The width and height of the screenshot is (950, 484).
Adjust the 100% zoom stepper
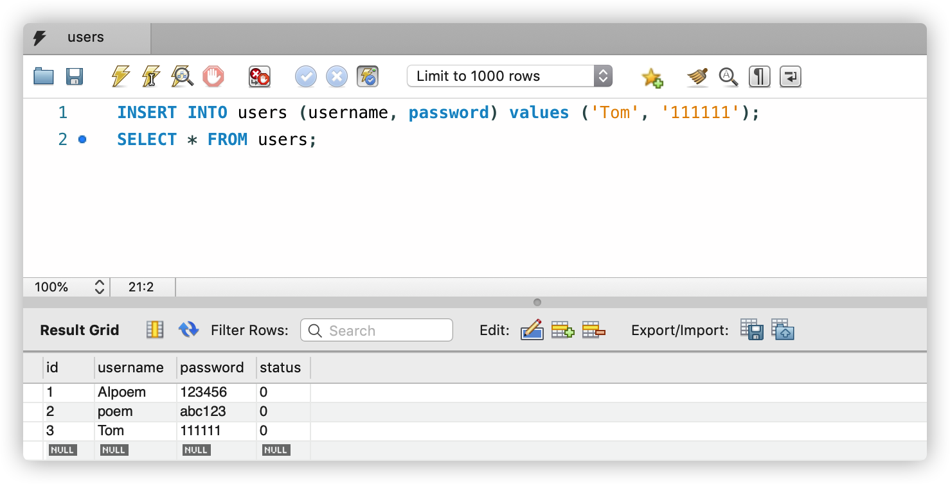[x=100, y=287]
